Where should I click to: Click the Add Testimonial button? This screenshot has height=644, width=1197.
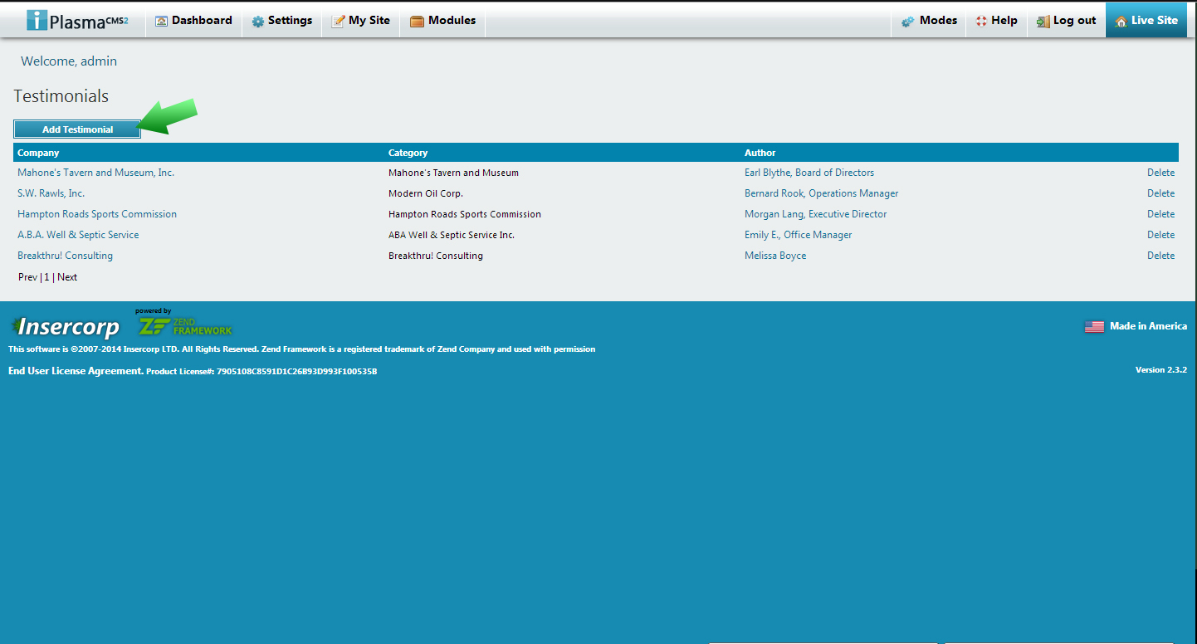click(x=77, y=129)
